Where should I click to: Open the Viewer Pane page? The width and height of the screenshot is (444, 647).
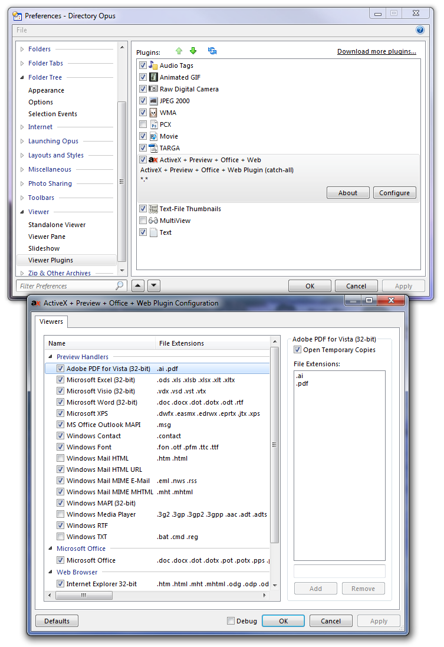(47, 237)
